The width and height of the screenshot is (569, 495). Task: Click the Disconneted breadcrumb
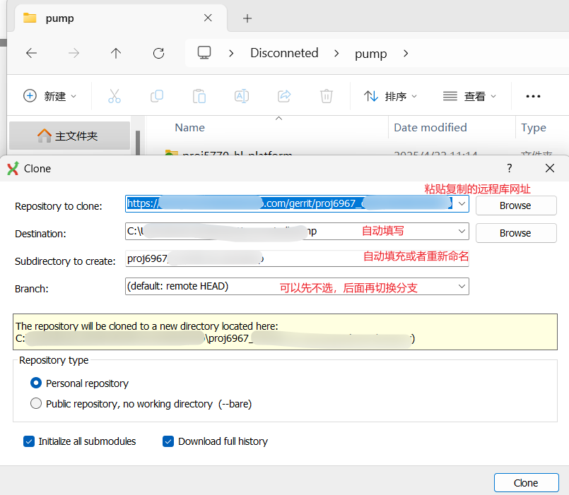284,53
